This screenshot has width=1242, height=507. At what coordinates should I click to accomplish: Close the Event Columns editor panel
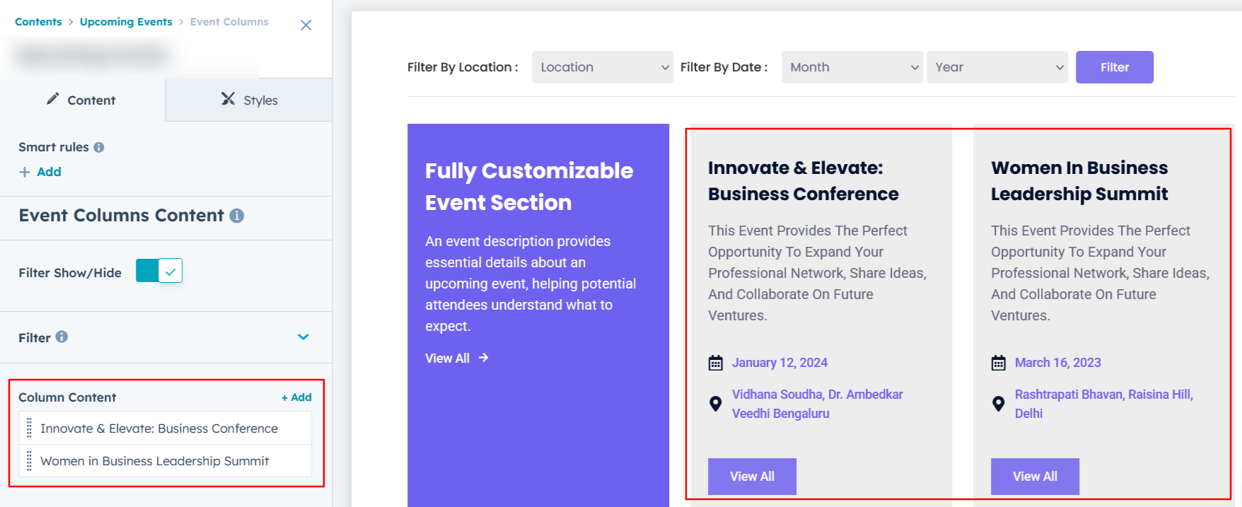click(x=306, y=25)
